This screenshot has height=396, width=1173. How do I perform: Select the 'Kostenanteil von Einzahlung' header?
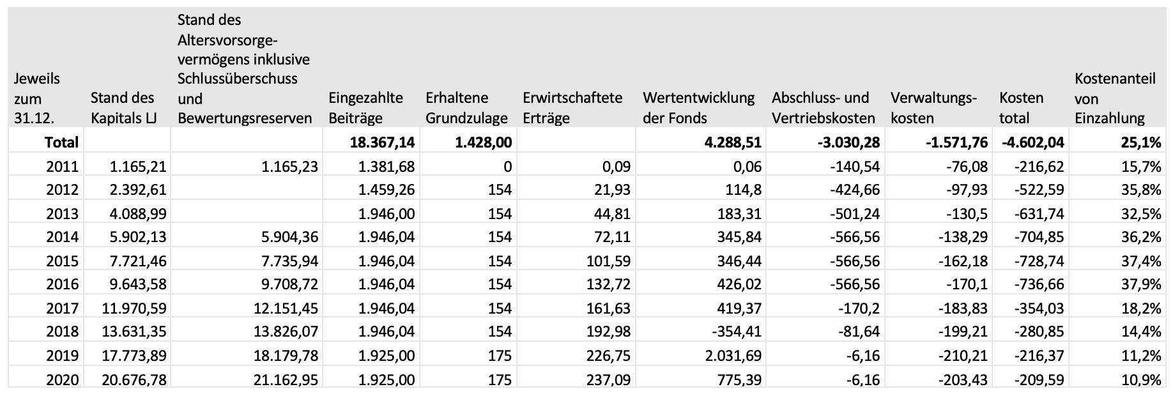[1115, 98]
